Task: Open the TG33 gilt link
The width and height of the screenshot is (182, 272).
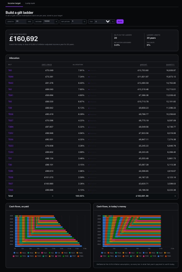Action: 11,146
